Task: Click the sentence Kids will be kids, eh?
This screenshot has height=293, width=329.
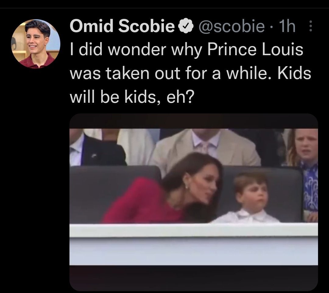Action: (x=190, y=86)
